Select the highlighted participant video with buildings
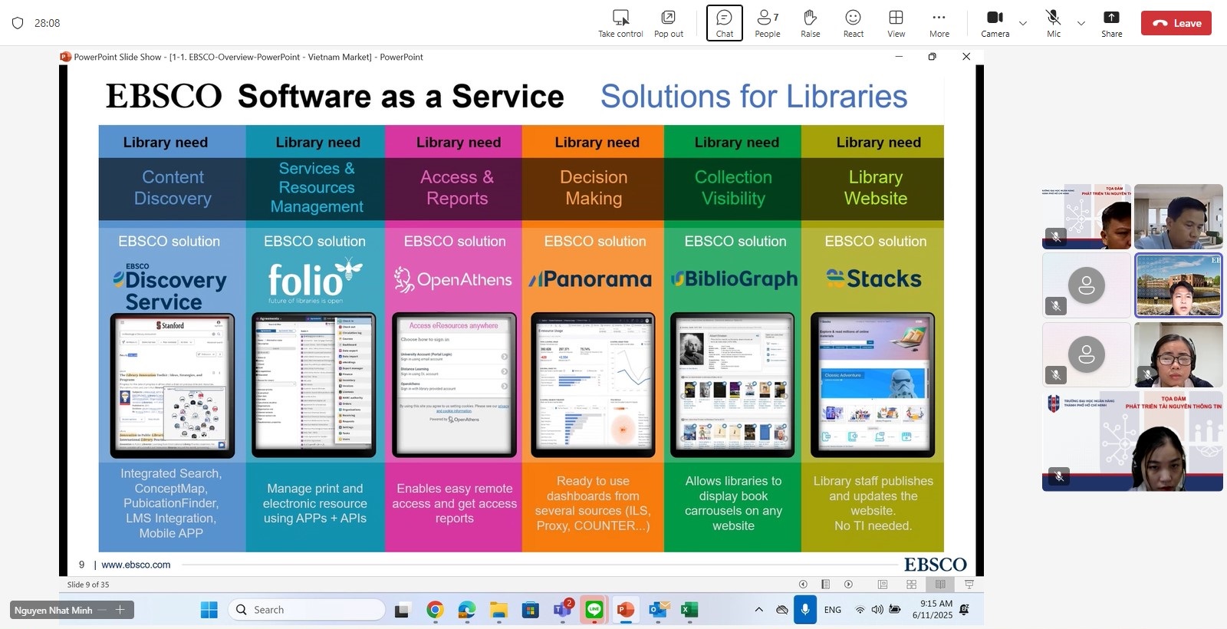The image size is (1227, 629). [x=1178, y=285]
